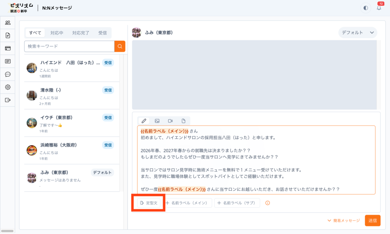The image size is (390, 234).
Task: Switch to image attachment mode icon
Action: tap(157, 121)
